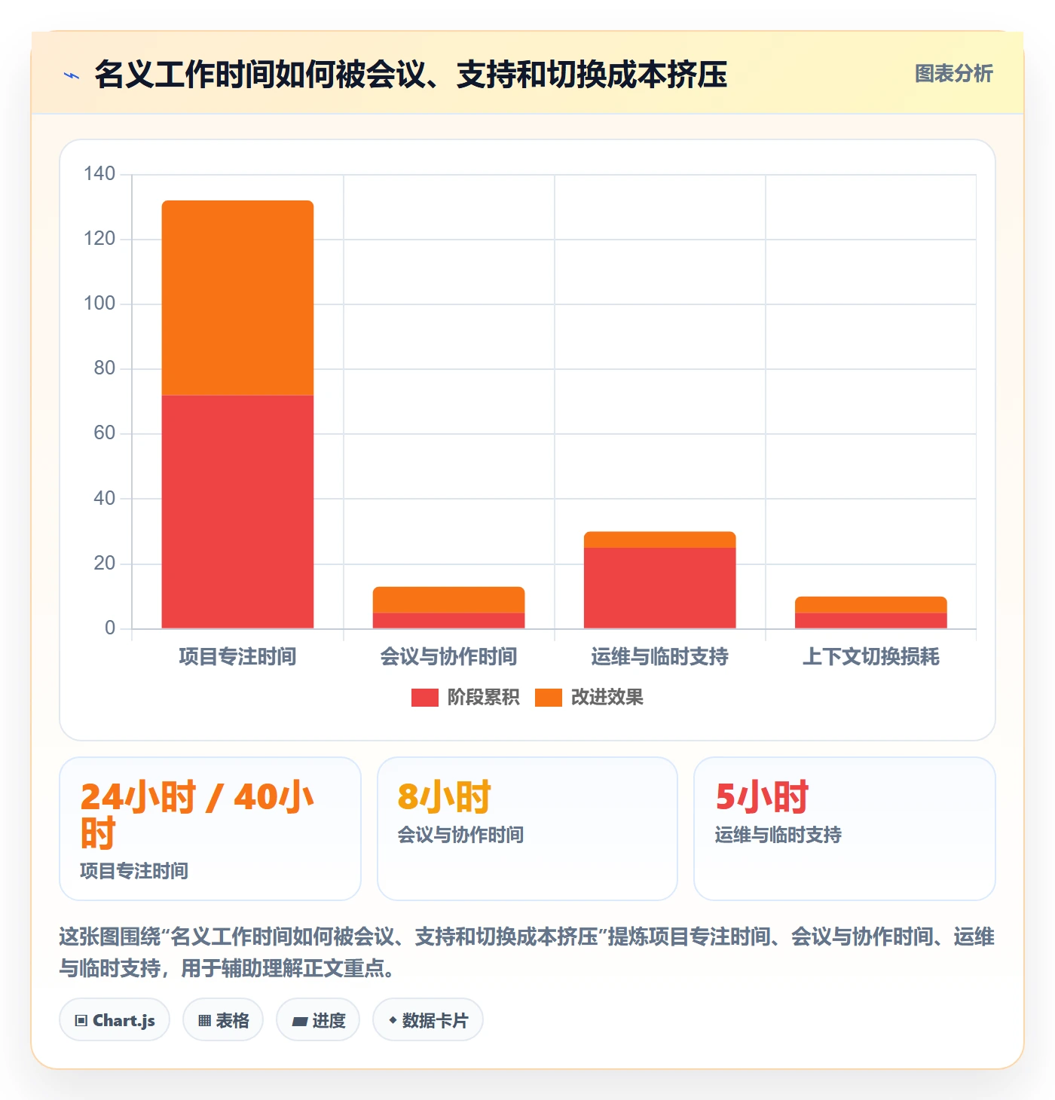The height and width of the screenshot is (1100, 1055).
Task: Click the chart title 名义工作时间如何被会议
Action: [x=411, y=75]
